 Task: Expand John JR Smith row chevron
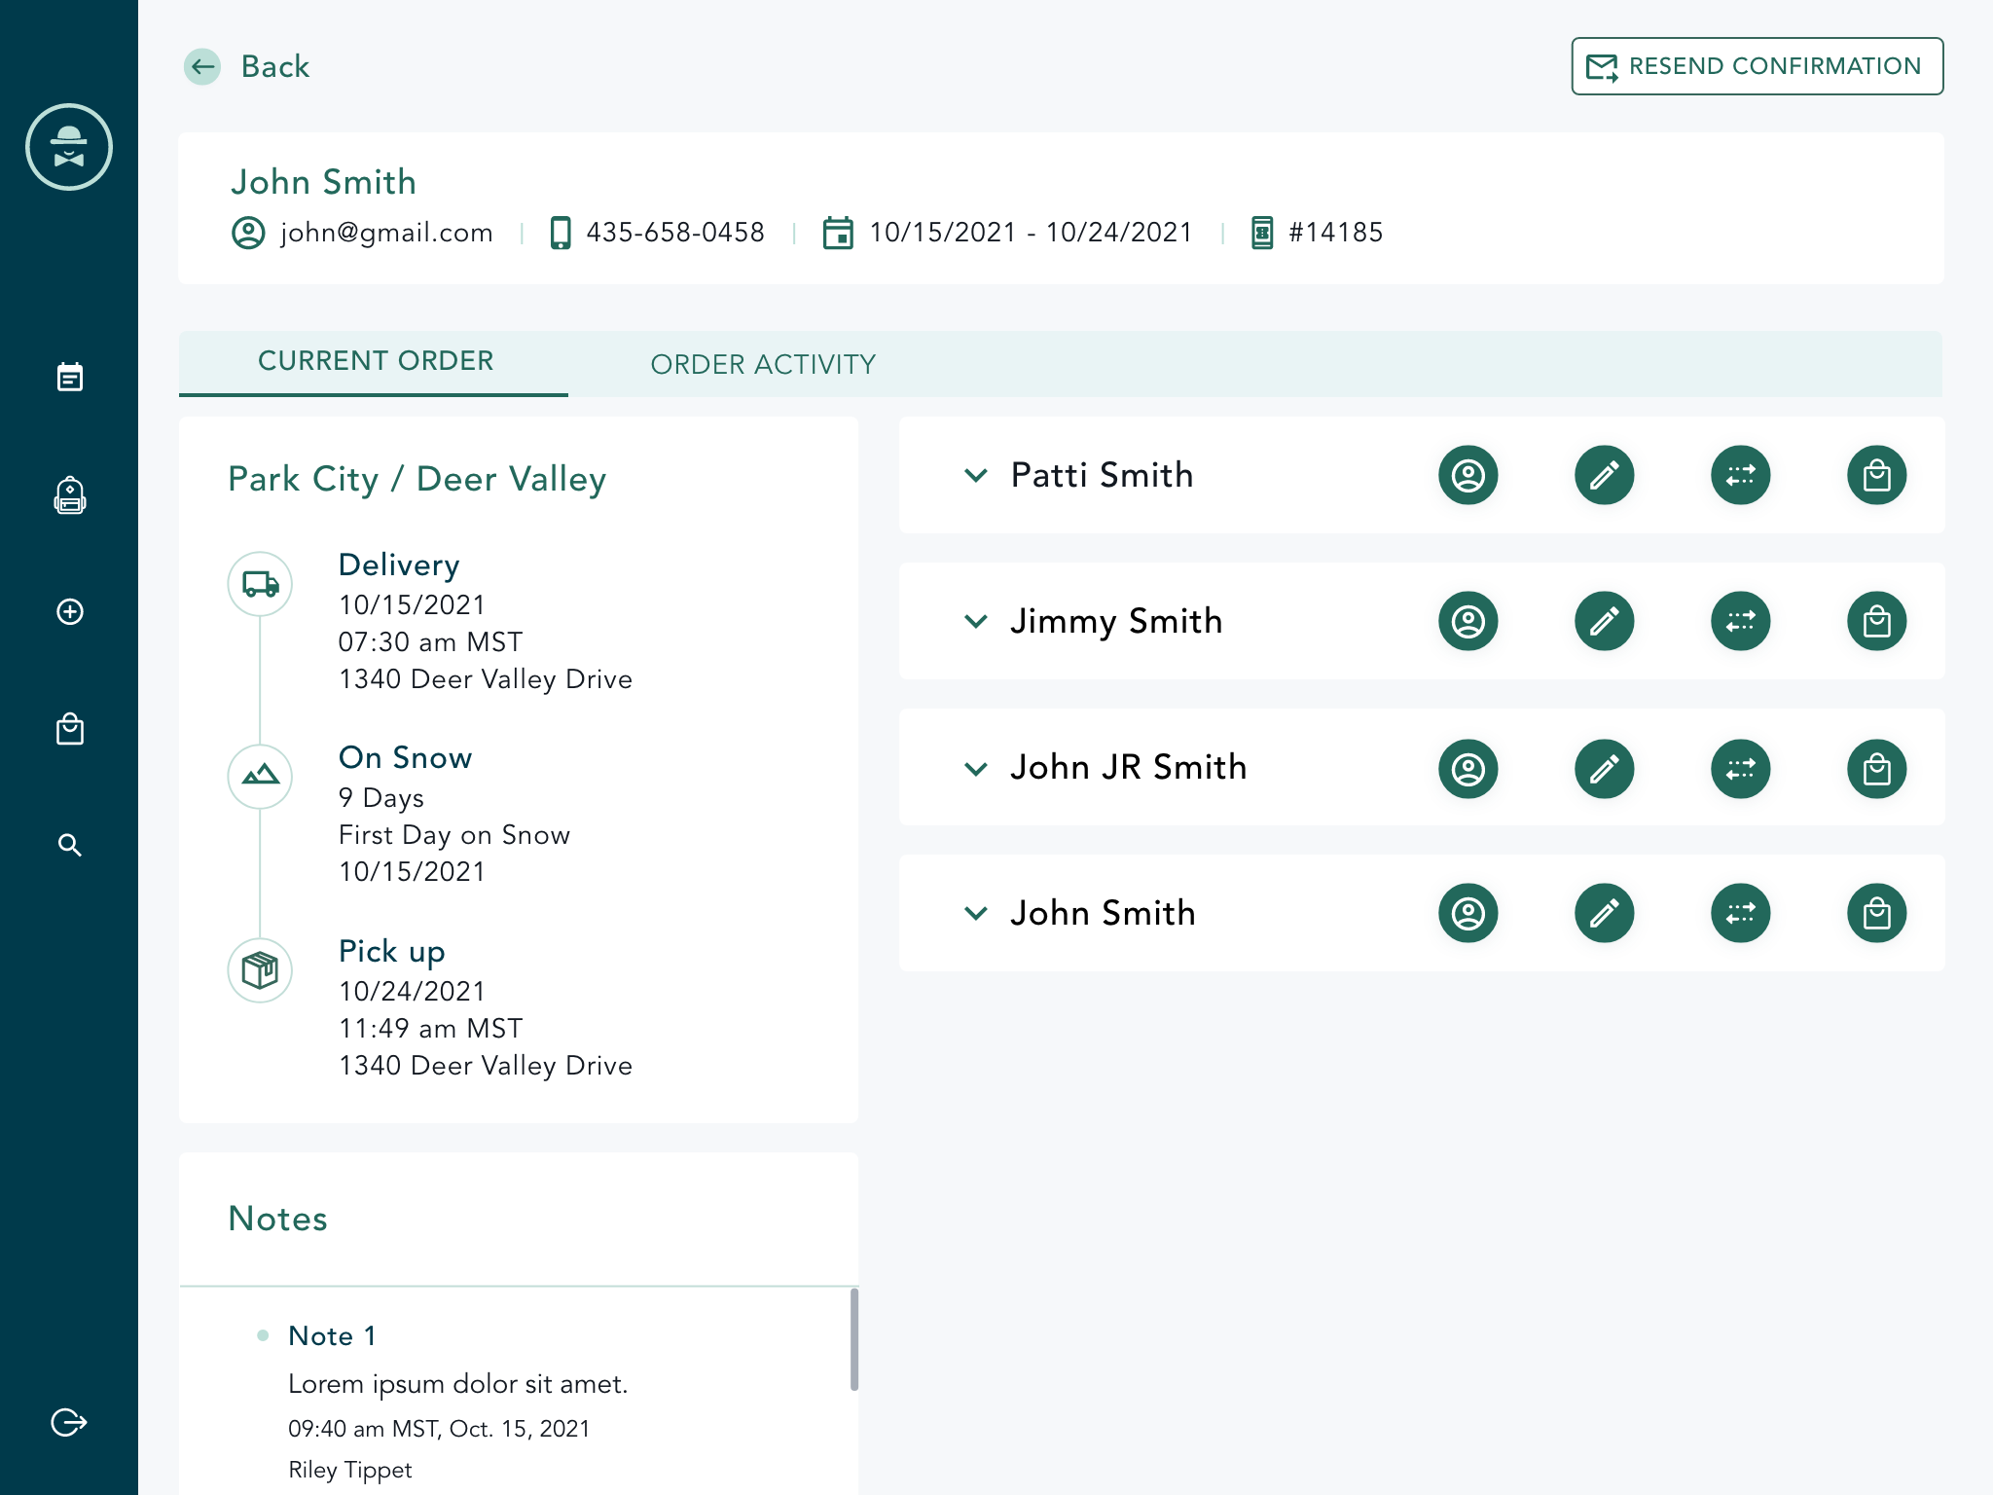pos(975,769)
